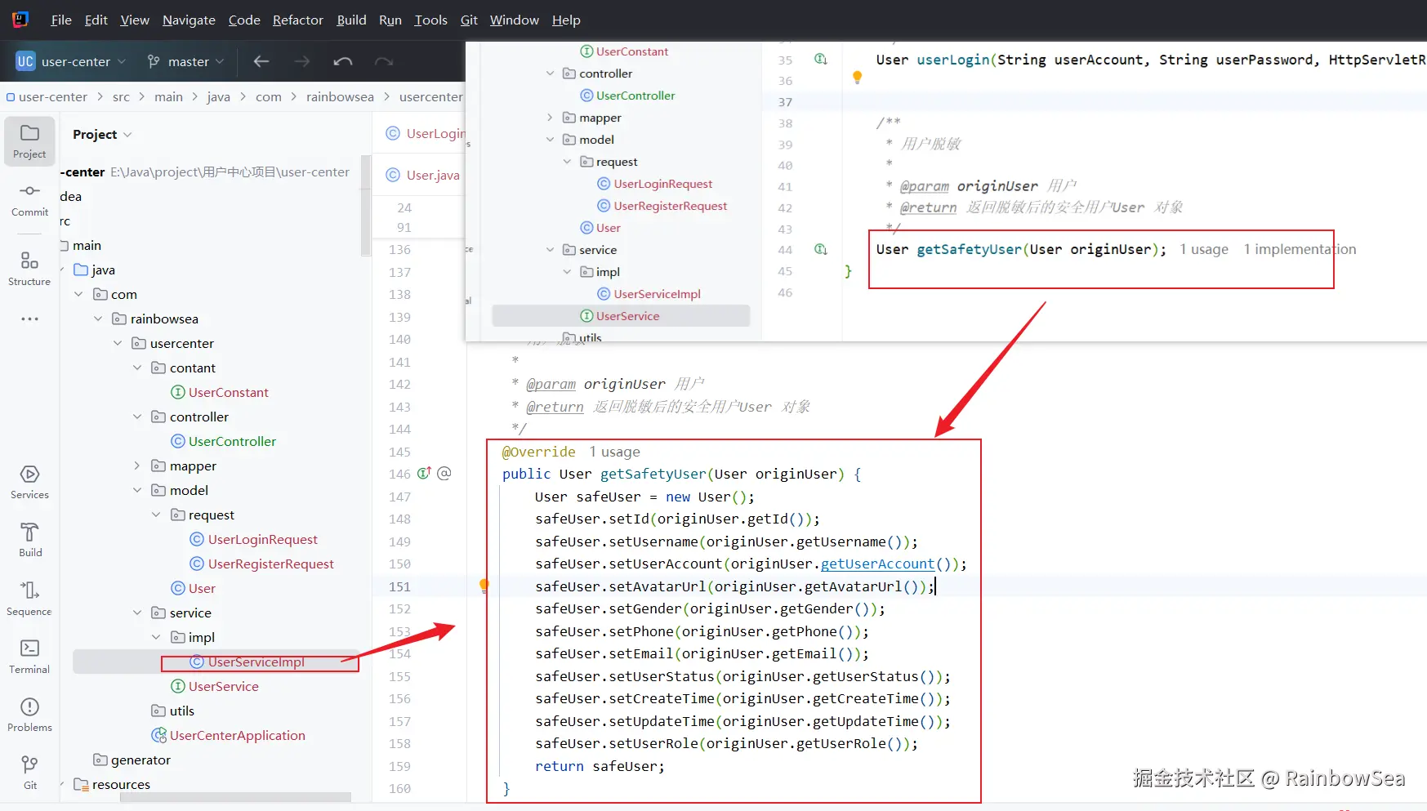Open the Build tool window
The width and height of the screenshot is (1427, 811).
pos(29,540)
